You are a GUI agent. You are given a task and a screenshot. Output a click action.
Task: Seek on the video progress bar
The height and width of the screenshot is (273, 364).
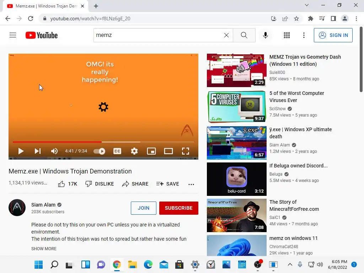pos(103,141)
